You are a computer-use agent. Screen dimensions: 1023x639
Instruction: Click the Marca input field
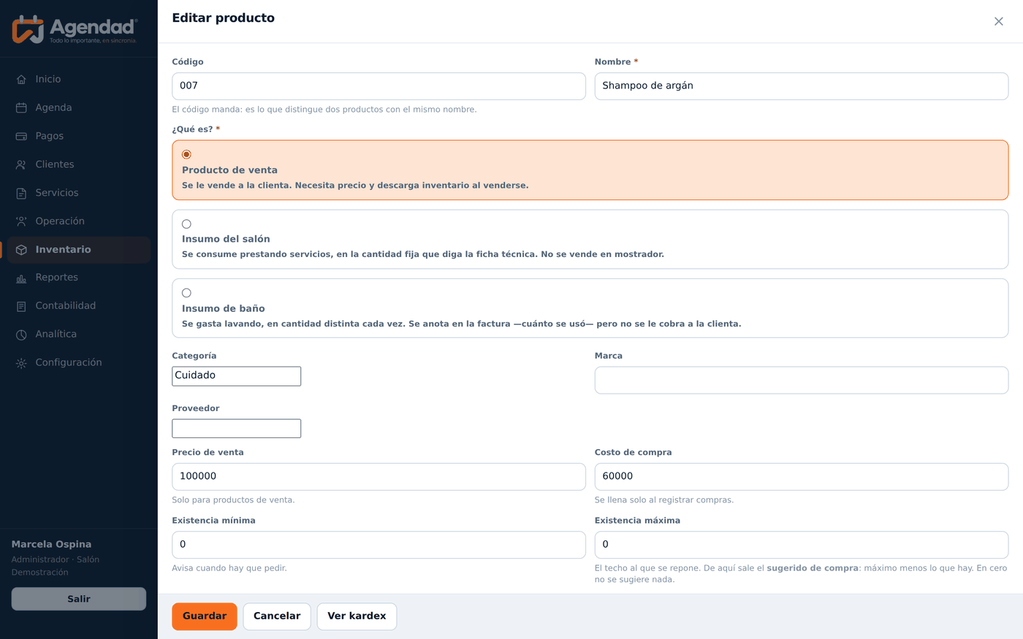tap(802, 380)
